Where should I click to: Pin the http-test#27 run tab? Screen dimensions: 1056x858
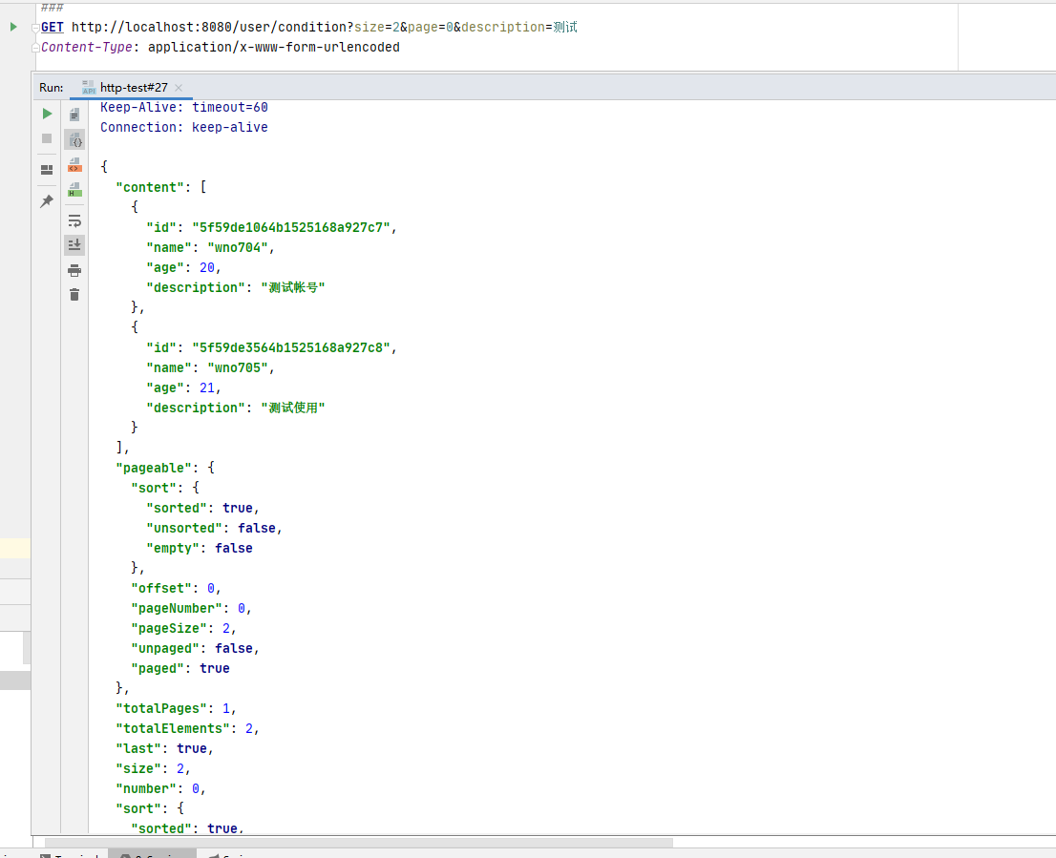point(47,201)
